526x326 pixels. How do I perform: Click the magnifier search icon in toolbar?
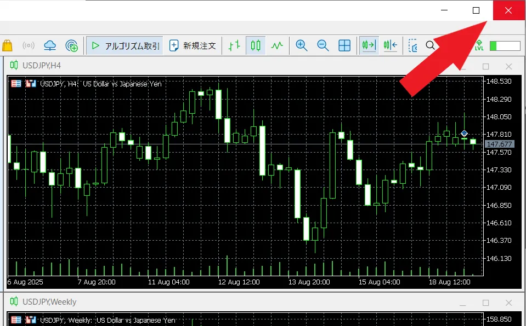click(431, 45)
